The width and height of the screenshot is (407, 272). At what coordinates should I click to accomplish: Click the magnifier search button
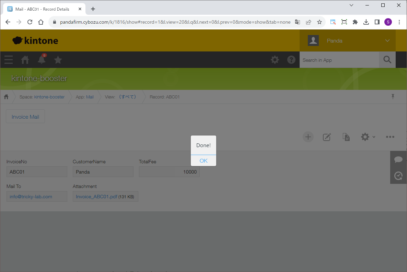point(387,60)
